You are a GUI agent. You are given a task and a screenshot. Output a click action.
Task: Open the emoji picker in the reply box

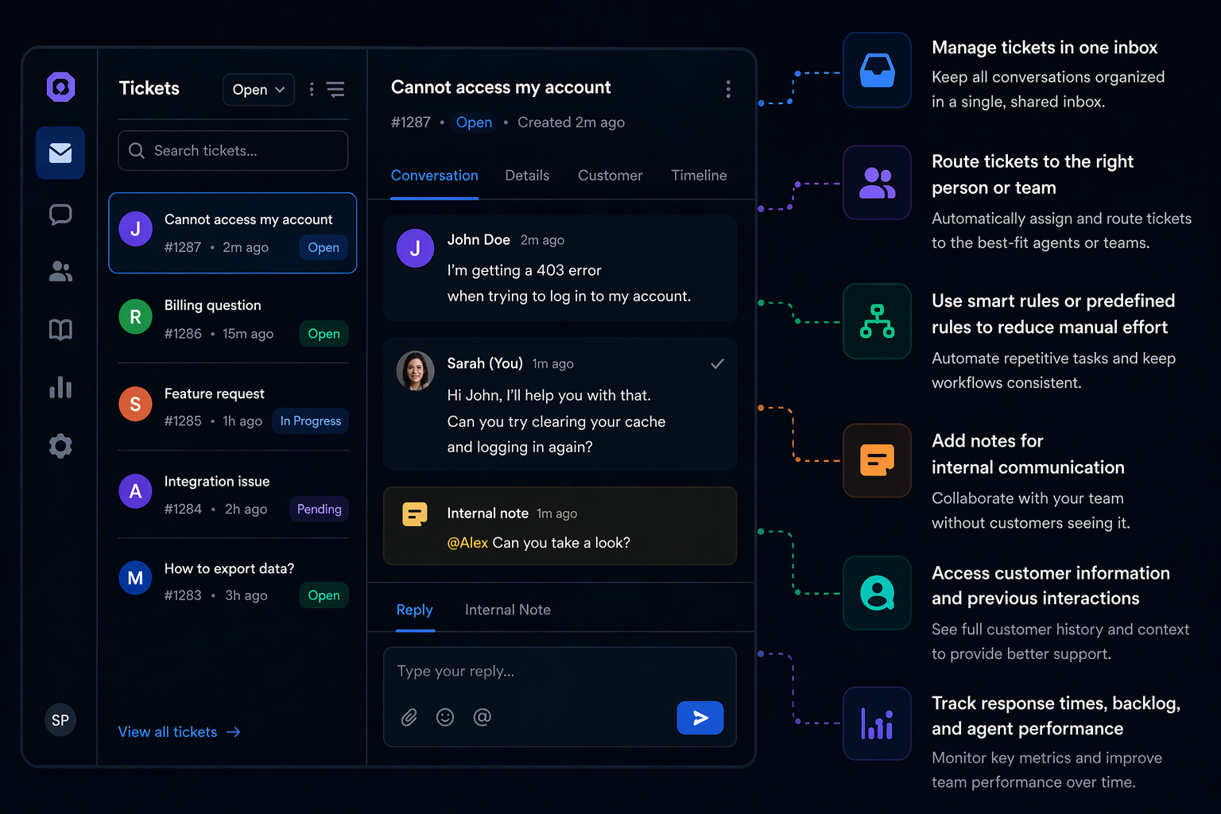[x=445, y=717]
